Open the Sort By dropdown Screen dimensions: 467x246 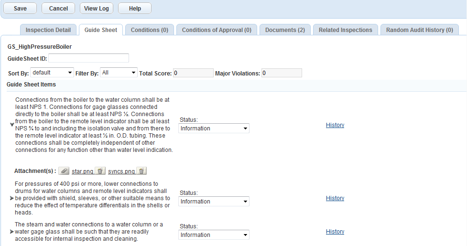(52, 73)
